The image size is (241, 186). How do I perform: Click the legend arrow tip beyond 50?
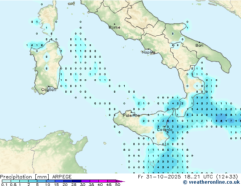click(121, 181)
